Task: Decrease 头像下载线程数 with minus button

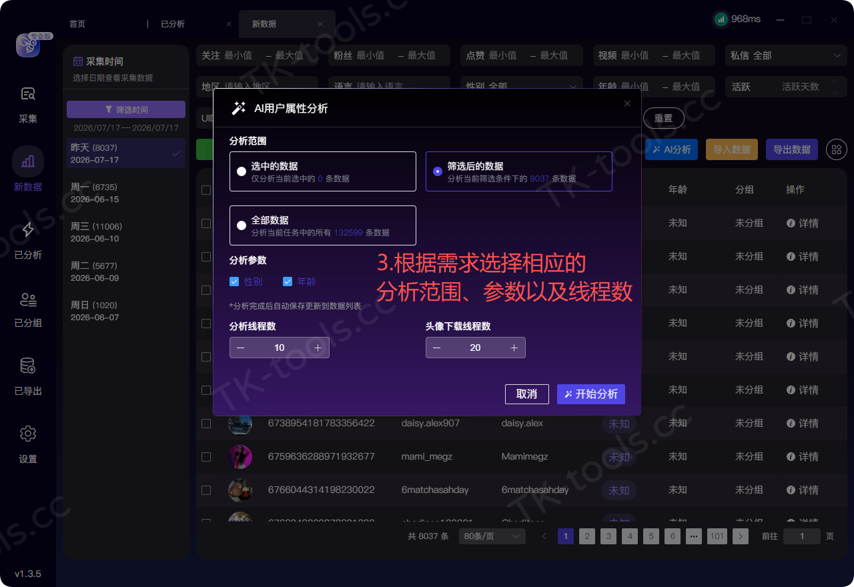Action: (436, 348)
